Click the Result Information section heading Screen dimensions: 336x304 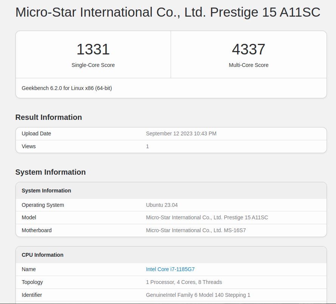coord(49,117)
